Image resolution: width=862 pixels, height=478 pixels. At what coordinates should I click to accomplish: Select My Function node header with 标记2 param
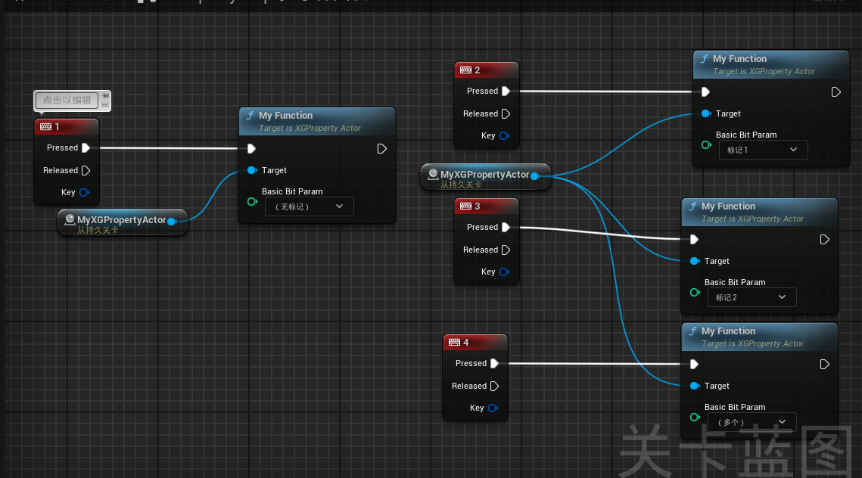760,212
